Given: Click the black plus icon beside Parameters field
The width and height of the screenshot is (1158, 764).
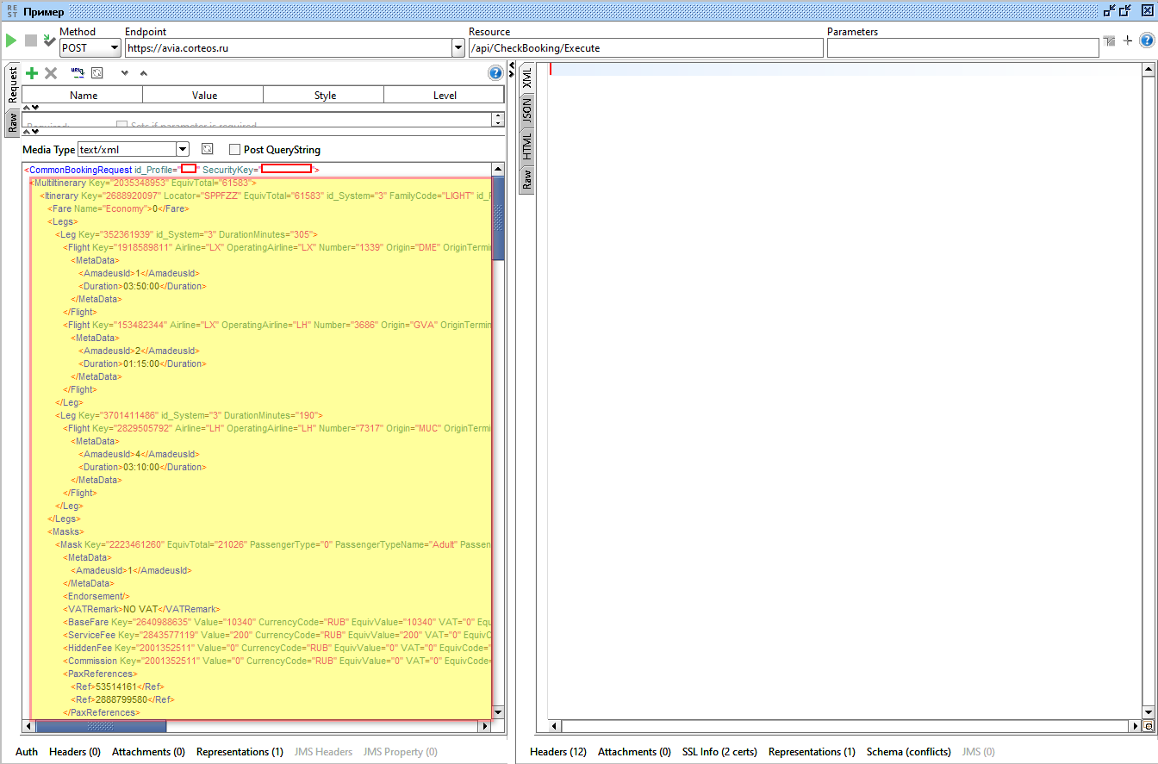Looking at the screenshot, I should pyautogui.click(x=1128, y=40).
